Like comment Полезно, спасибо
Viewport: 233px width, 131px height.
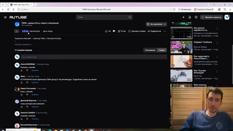(x=22, y=70)
